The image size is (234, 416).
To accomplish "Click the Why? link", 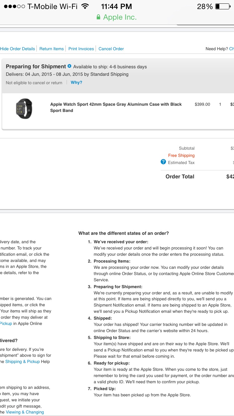I will point(76,83).
